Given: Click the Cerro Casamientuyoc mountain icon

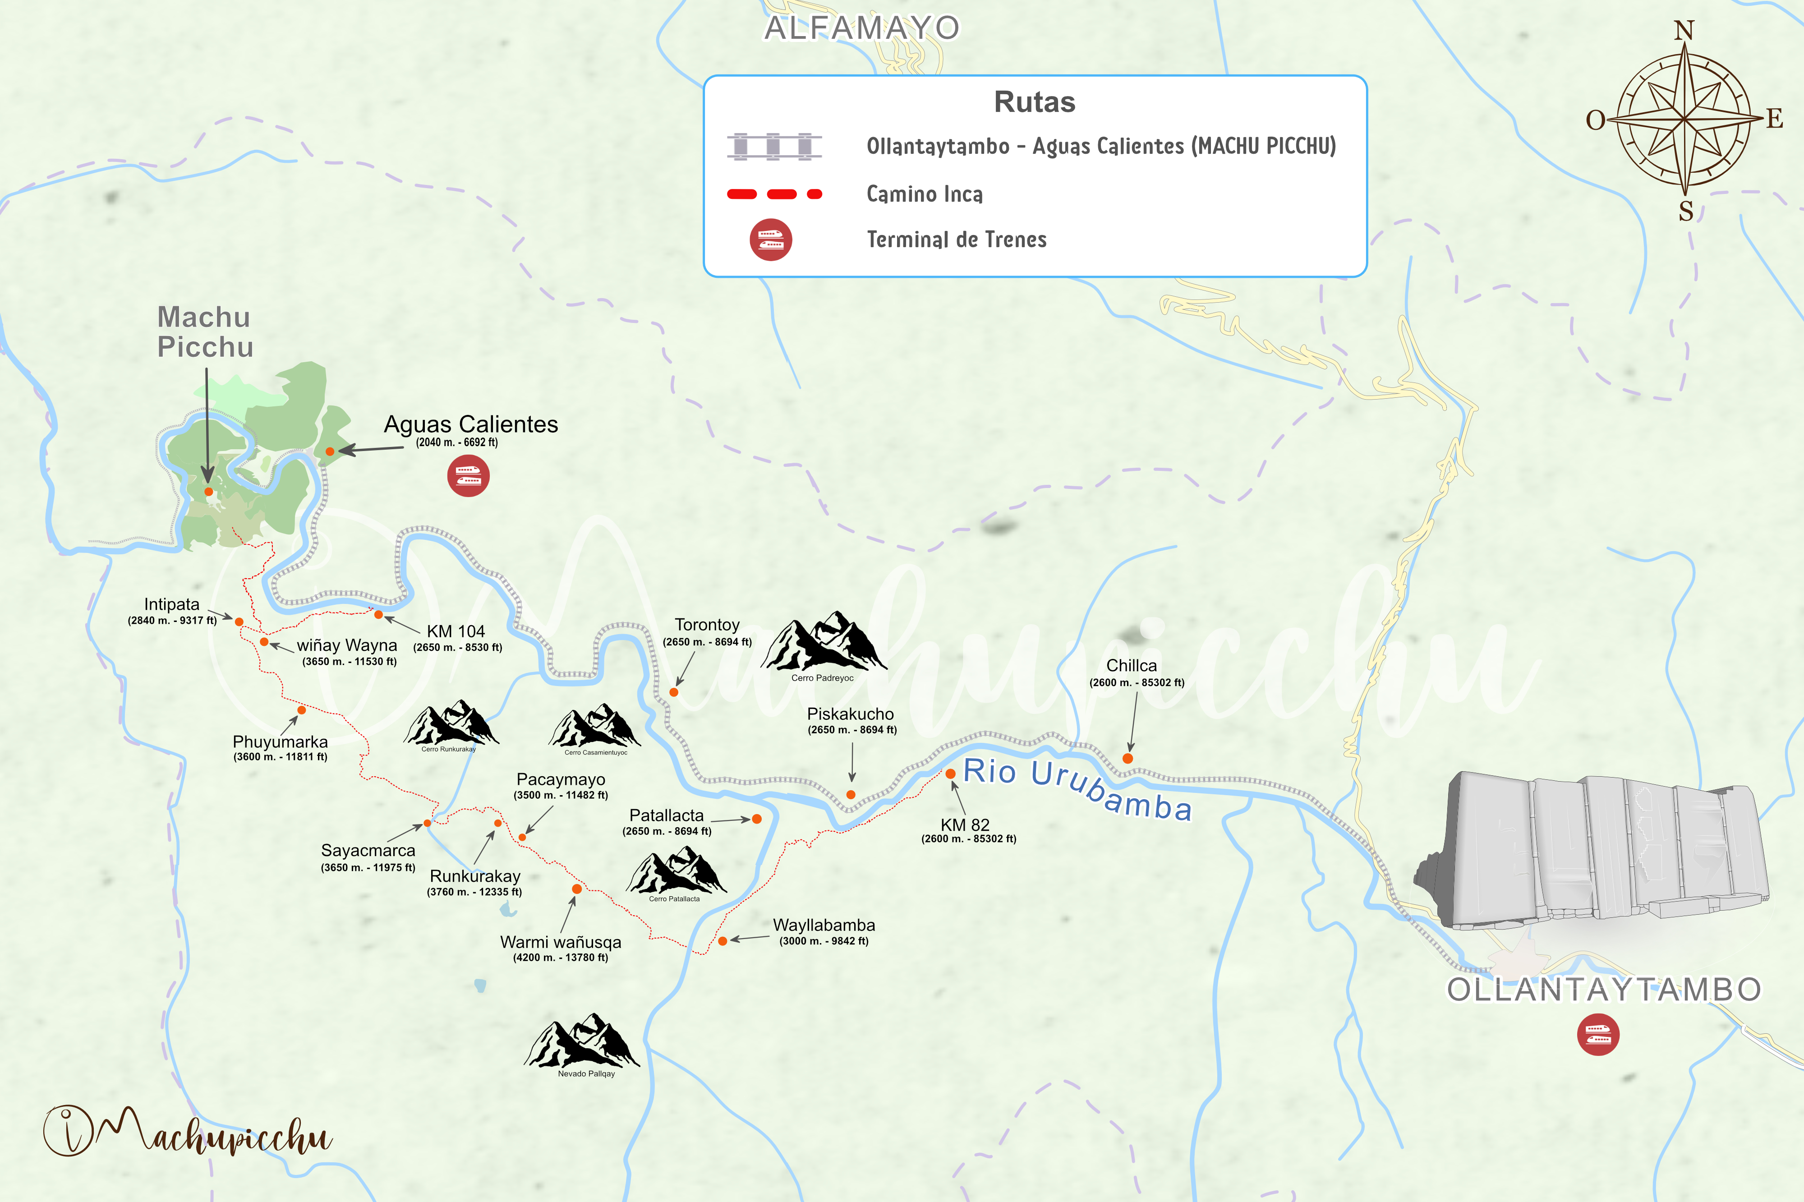Looking at the screenshot, I should click(x=594, y=725).
